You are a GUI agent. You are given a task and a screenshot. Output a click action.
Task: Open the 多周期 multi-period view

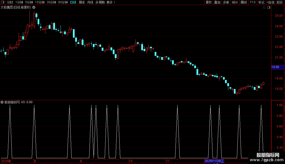click(x=100, y=2)
